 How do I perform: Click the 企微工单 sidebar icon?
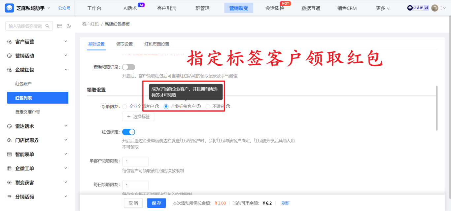pos(9,168)
